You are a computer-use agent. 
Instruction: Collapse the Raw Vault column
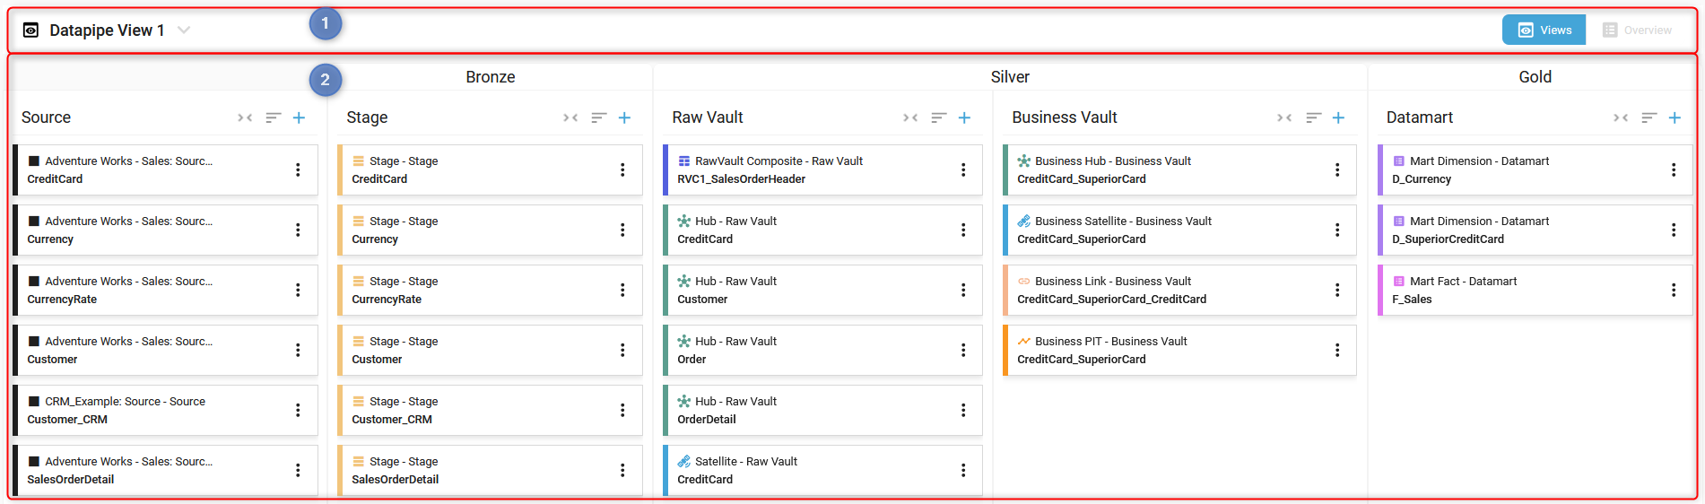pos(910,117)
